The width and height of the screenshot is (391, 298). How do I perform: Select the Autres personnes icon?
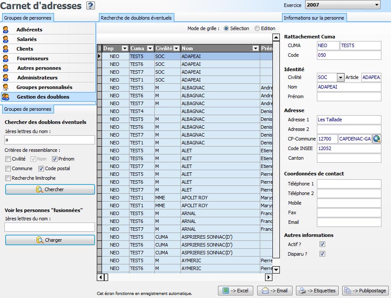[6, 68]
